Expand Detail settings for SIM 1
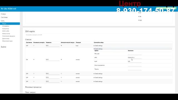The width and height of the screenshot is (178, 100). coord(98,46)
